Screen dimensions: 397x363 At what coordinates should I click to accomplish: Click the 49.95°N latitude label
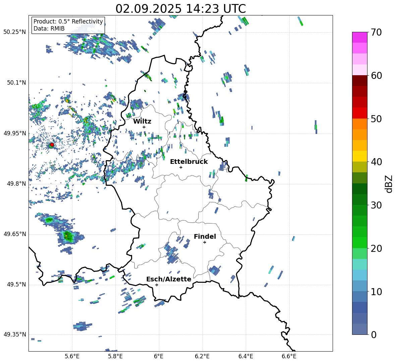[15, 133]
